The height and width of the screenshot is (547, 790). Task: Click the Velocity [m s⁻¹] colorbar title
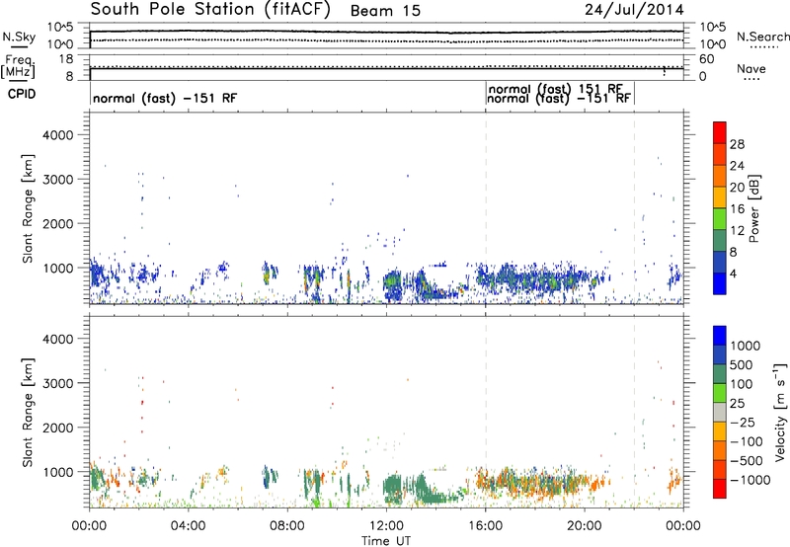tap(780, 412)
